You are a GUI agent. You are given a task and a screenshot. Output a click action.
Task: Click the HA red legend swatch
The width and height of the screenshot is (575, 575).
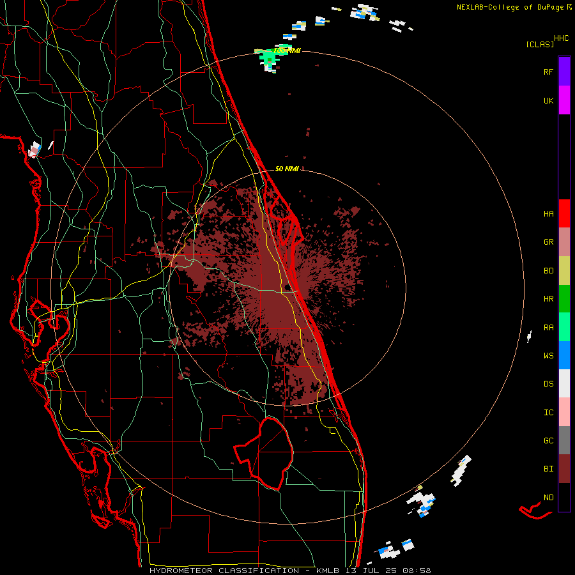(564, 213)
